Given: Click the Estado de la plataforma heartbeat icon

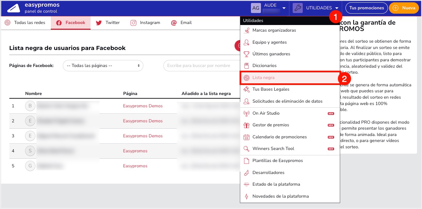Looking at the screenshot, I should coord(247,184).
